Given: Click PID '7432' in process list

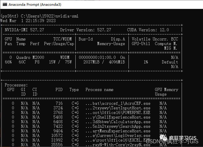Looking at the screenshot, I should [x=58, y=126].
